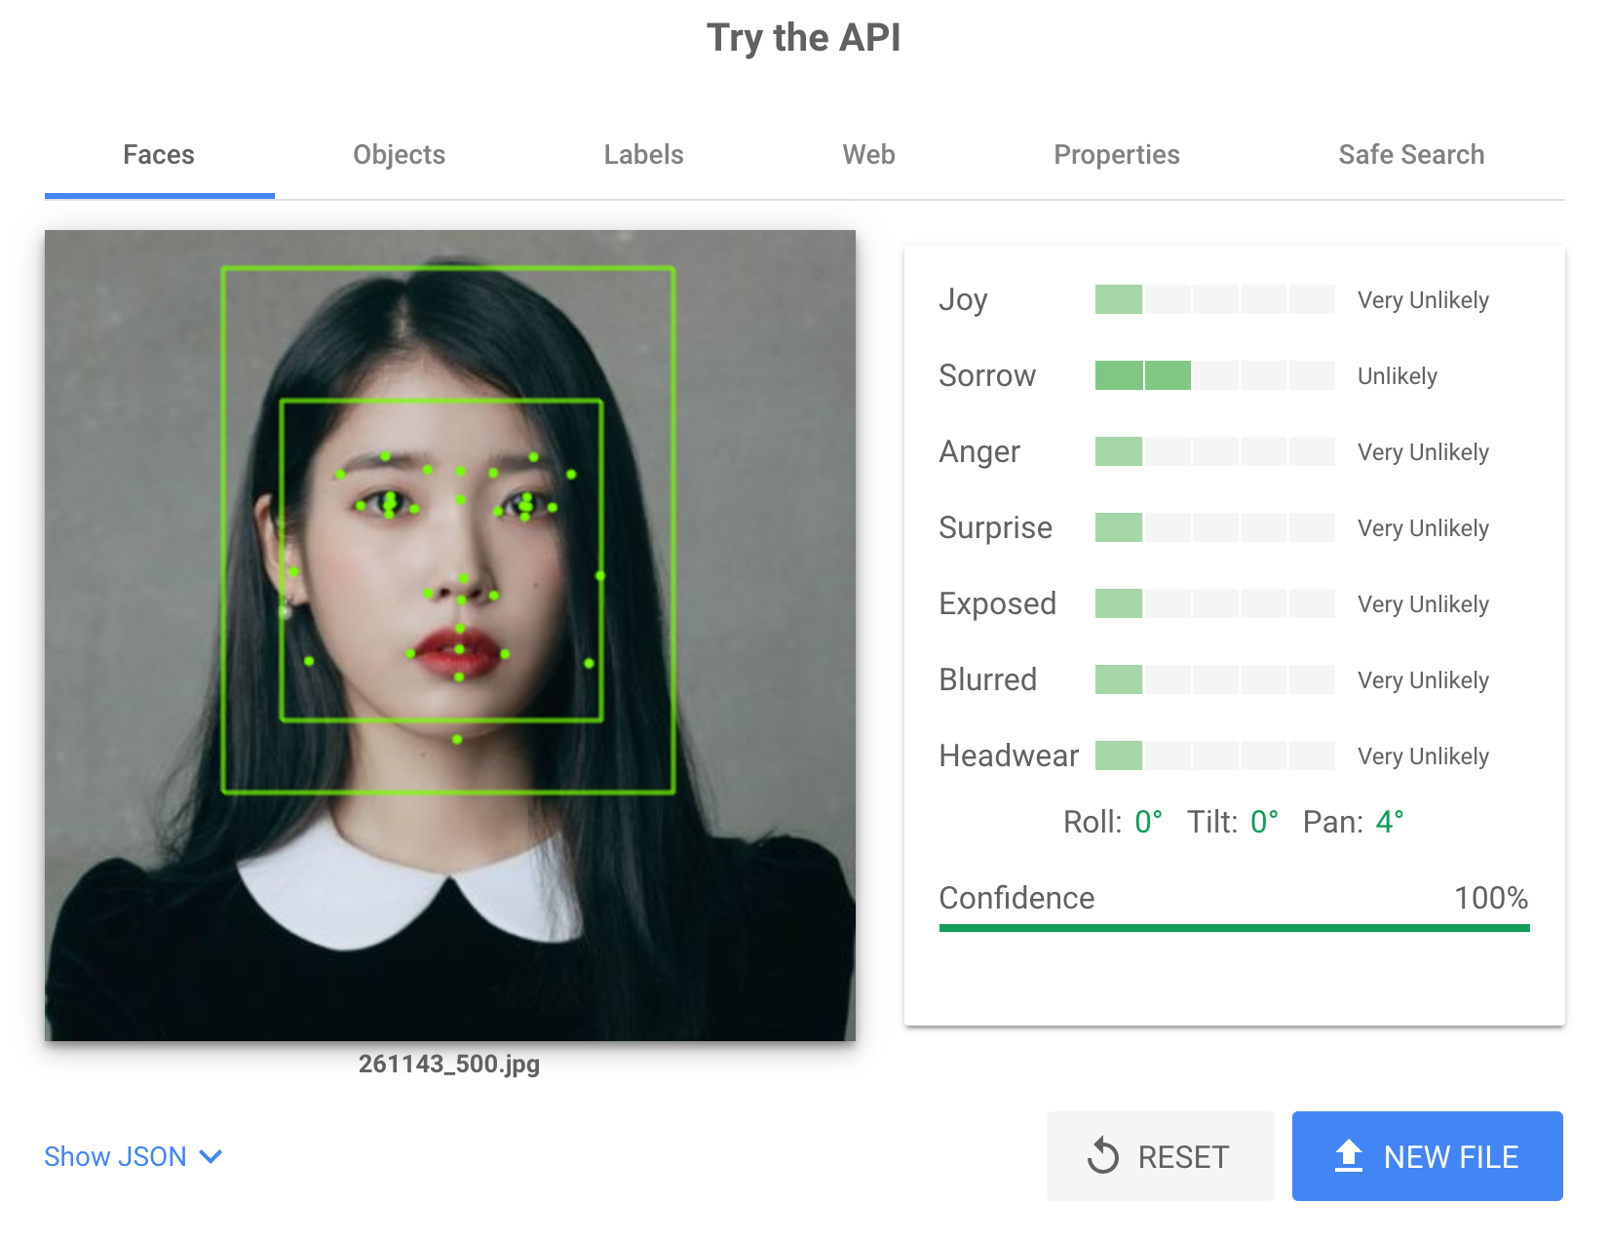Click the Joy likelihood bar
1610x1240 pixels.
(x=1214, y=299)
